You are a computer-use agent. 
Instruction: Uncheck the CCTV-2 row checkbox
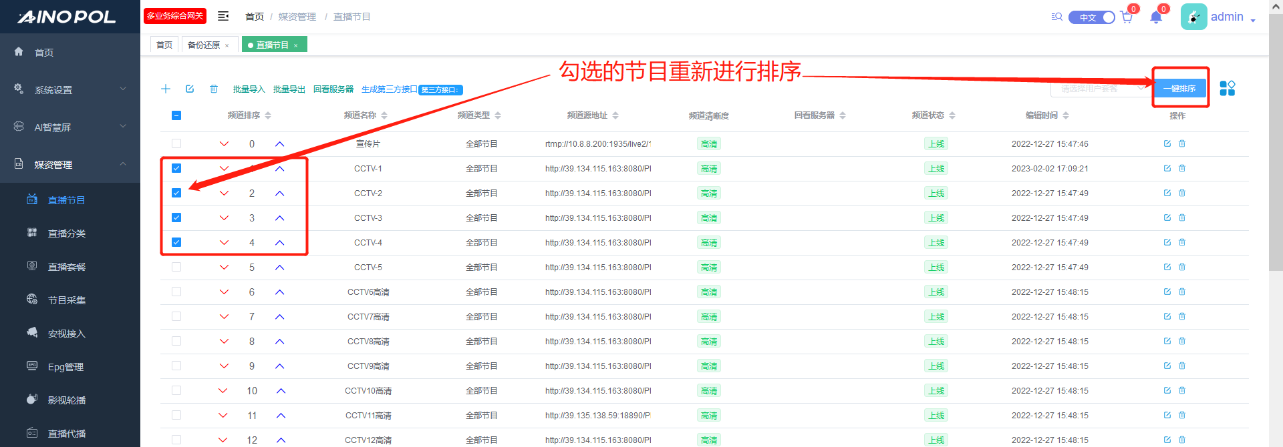(x=176, y=193)
